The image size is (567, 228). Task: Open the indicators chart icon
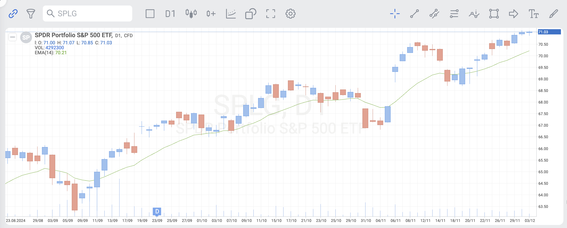coord(231,13)
